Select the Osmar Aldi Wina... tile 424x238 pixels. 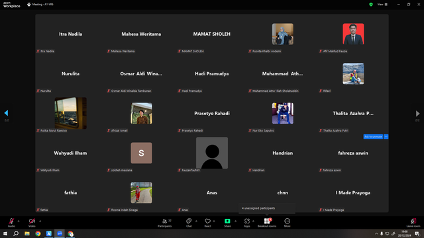pyautogui.click(x=141, y=73)
